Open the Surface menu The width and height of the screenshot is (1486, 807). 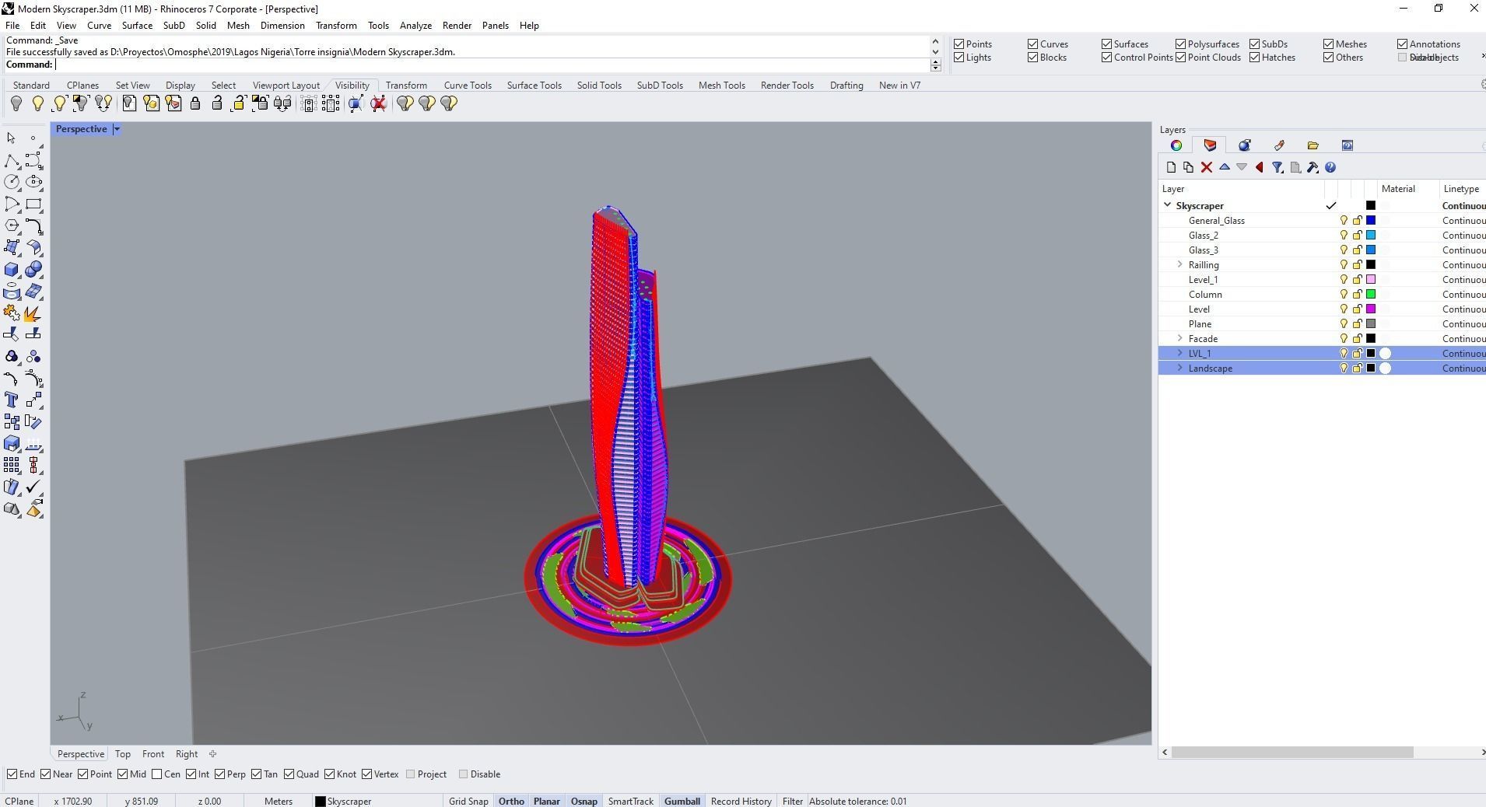coord(137,26)
